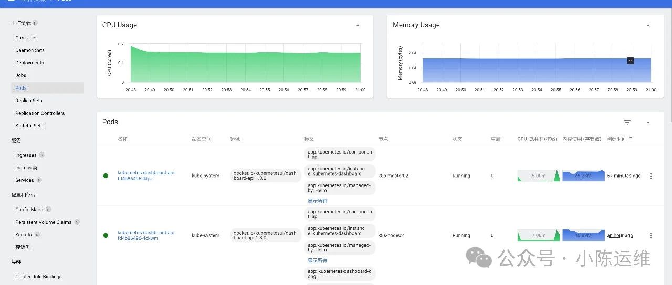
Task: Click memory sparkline showing 25.28Mi
Action: (x=583, y=176)
